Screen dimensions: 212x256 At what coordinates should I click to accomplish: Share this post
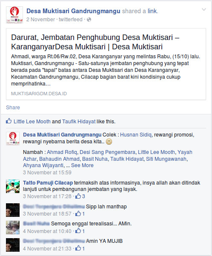(13, 108)
